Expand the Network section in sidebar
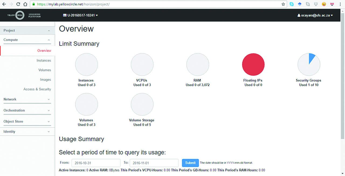The image size is (345, 176). pos(27,99)
